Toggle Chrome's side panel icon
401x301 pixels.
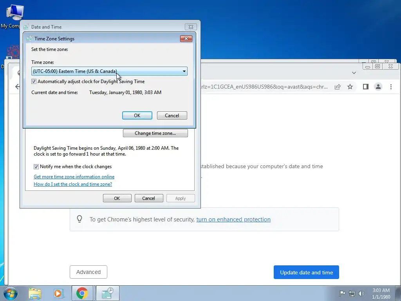pyautogui.click(x=365, y=87)
